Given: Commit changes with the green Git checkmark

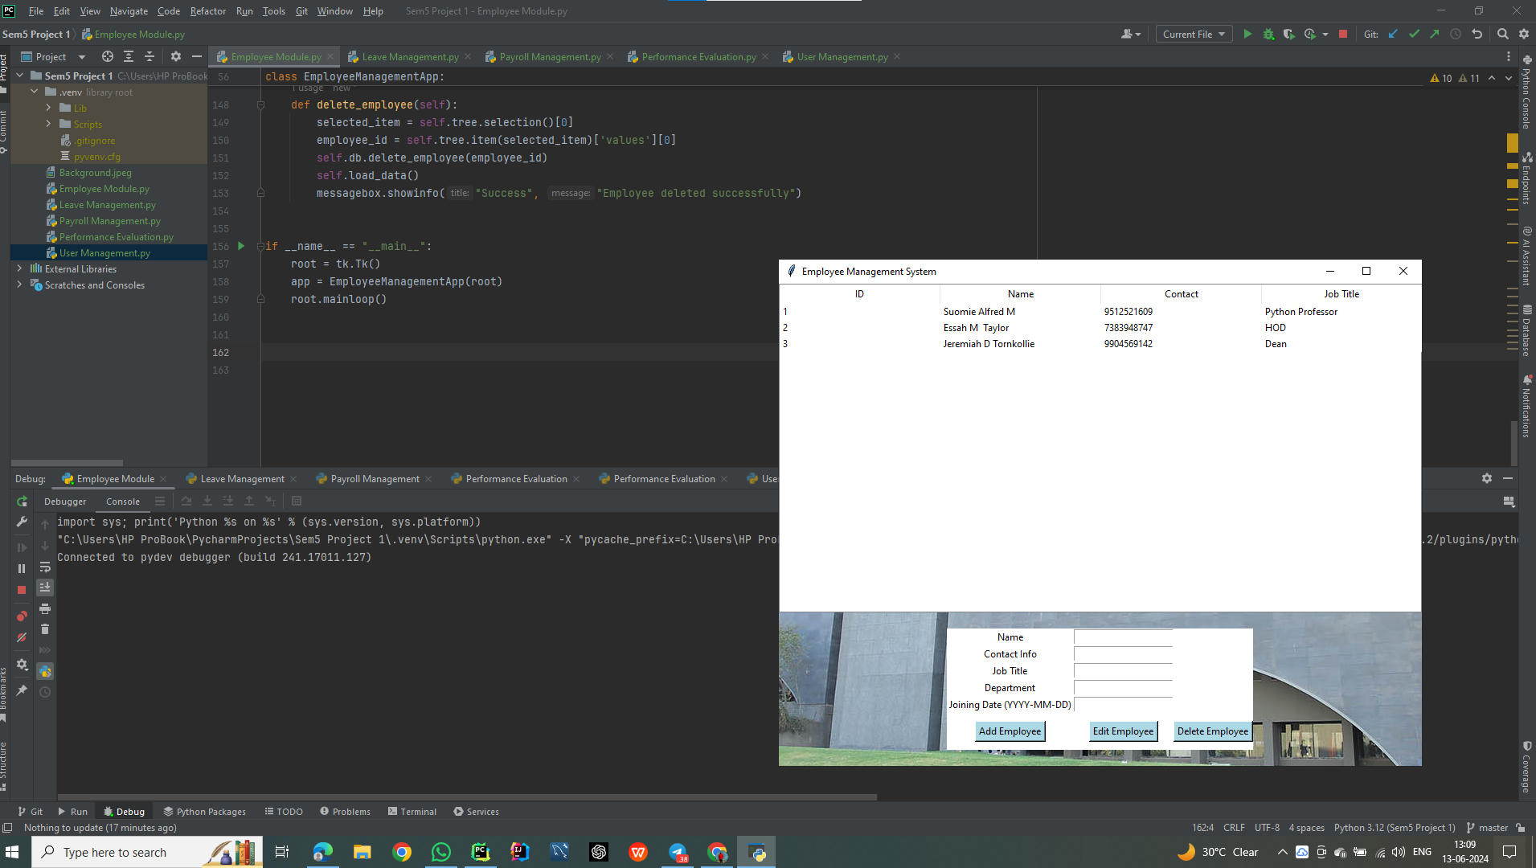Looking at the screenshot, I should click(x=1414, y=34).
